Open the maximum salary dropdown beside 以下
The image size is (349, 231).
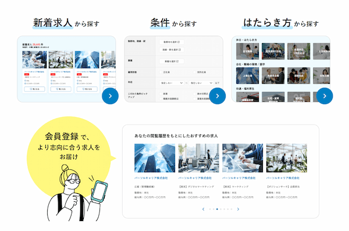(201, 83)
